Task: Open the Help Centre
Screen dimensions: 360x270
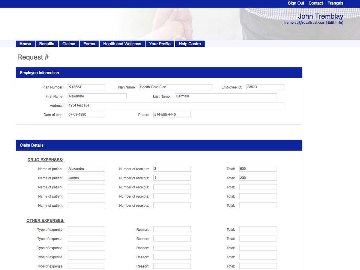Action: tap(190, 43)
